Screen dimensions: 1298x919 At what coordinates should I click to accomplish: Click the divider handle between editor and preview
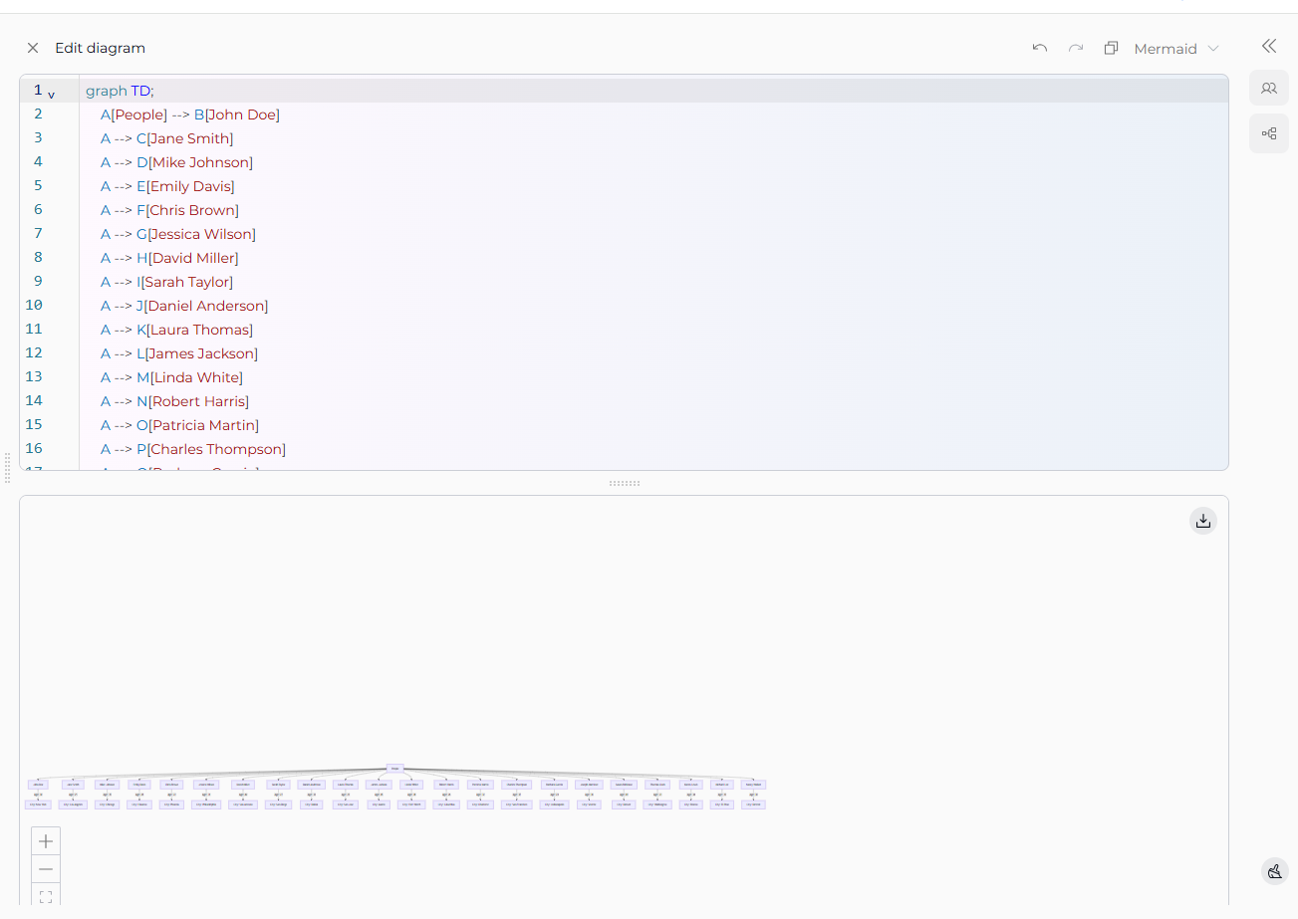click(x=625, y=483)
